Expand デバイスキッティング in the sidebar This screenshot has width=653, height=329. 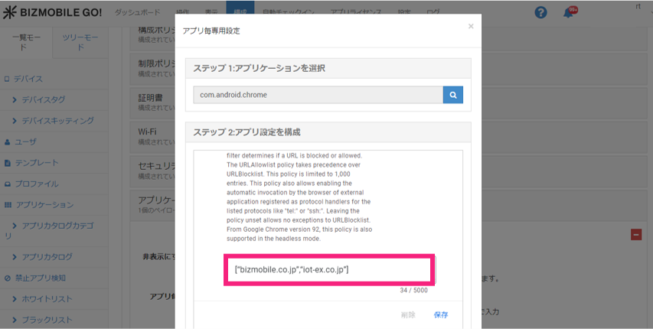click(x=57, y=121)
